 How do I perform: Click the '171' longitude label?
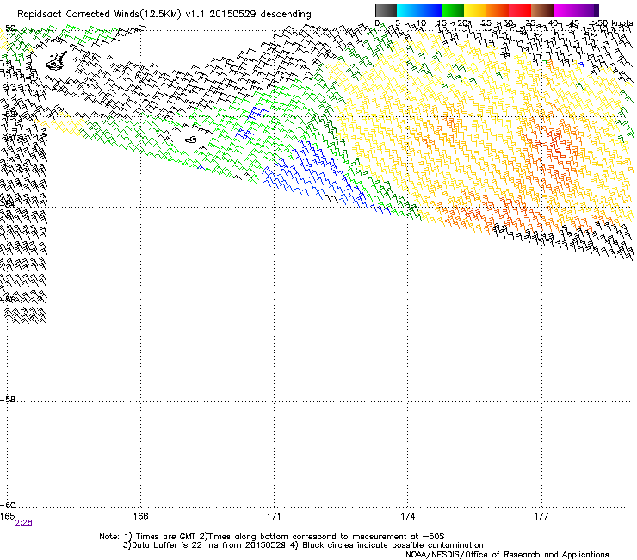(274, 516)
